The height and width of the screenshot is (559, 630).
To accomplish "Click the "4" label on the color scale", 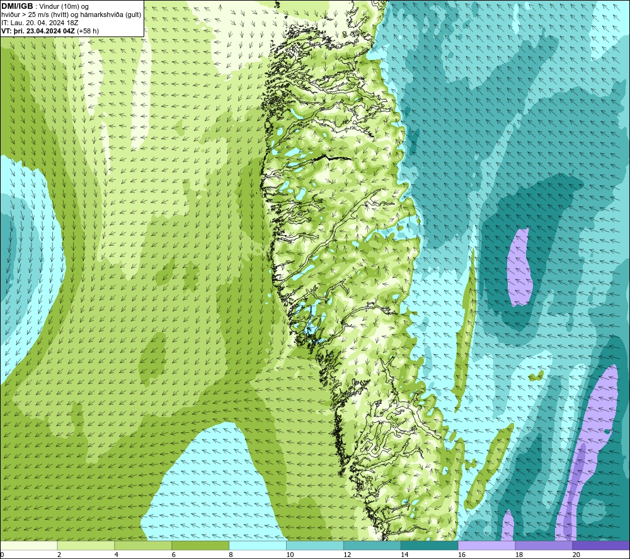I will tap(116, 555).
